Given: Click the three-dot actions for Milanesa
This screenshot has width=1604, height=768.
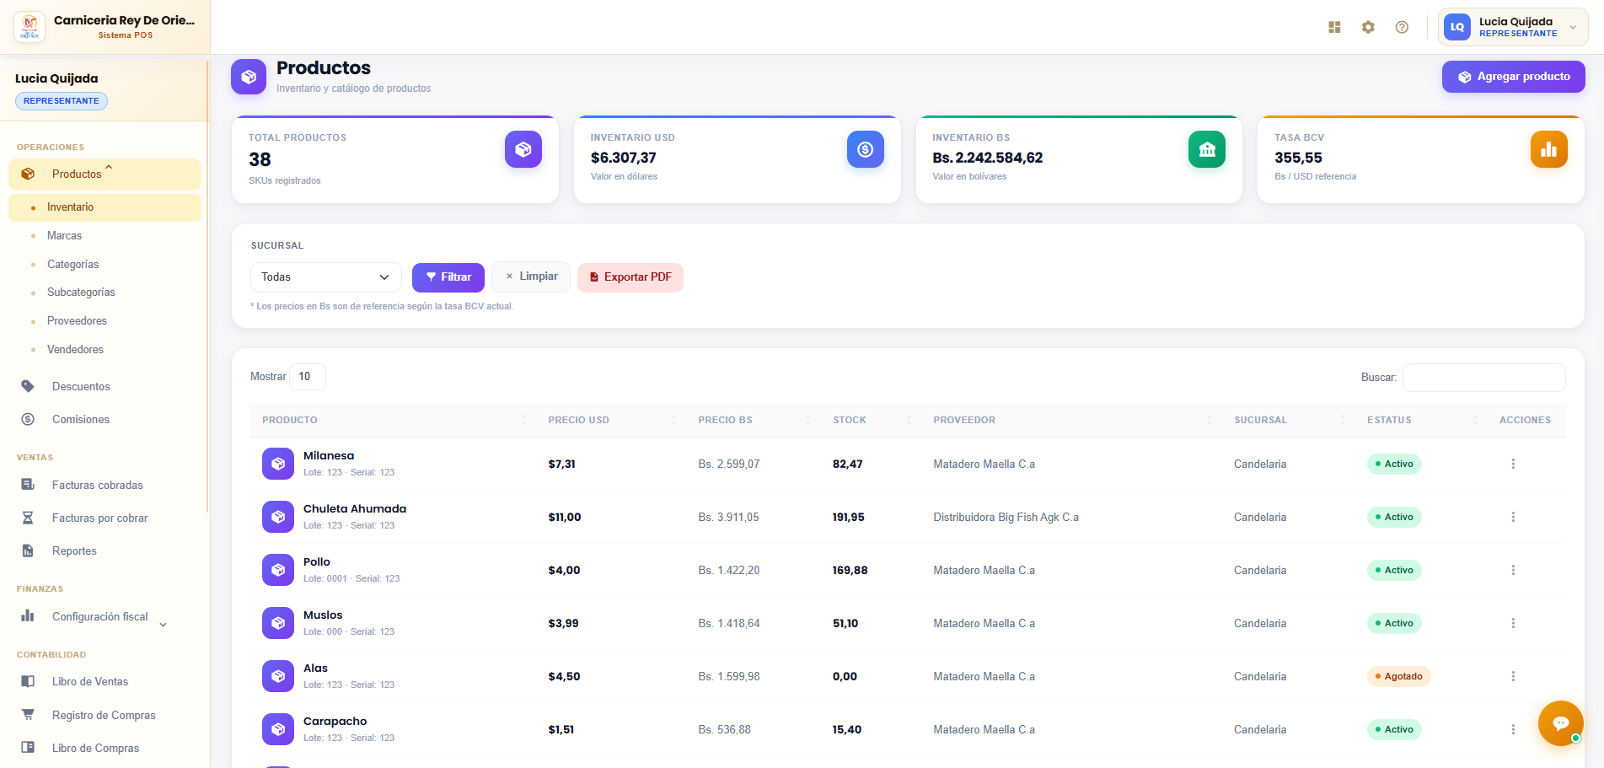Looking at the screenshot, I should (1513, 464).
